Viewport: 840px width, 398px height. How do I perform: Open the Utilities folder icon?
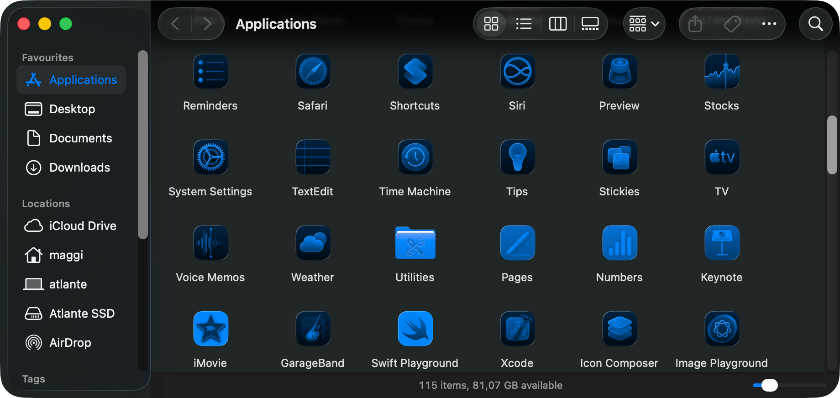(x=415, y=243)
